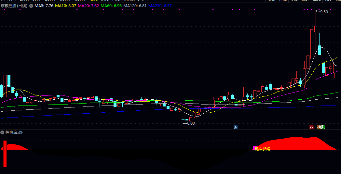Click the blue MA250 moving average label
Image resolution: width=341 pixels, height=174 pixels.
click(160, 6)
